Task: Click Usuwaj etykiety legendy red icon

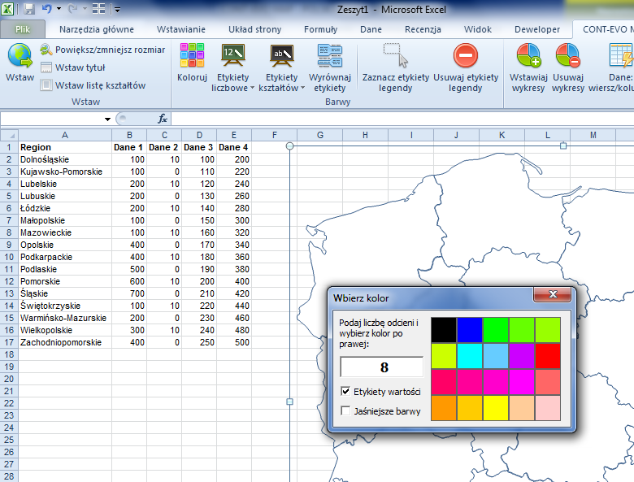Action: coord(466,55)
